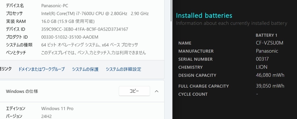Collapse the Windows の仕様 section chevron
Viewport: 297px width, 119px height.
tap(157, 91)
